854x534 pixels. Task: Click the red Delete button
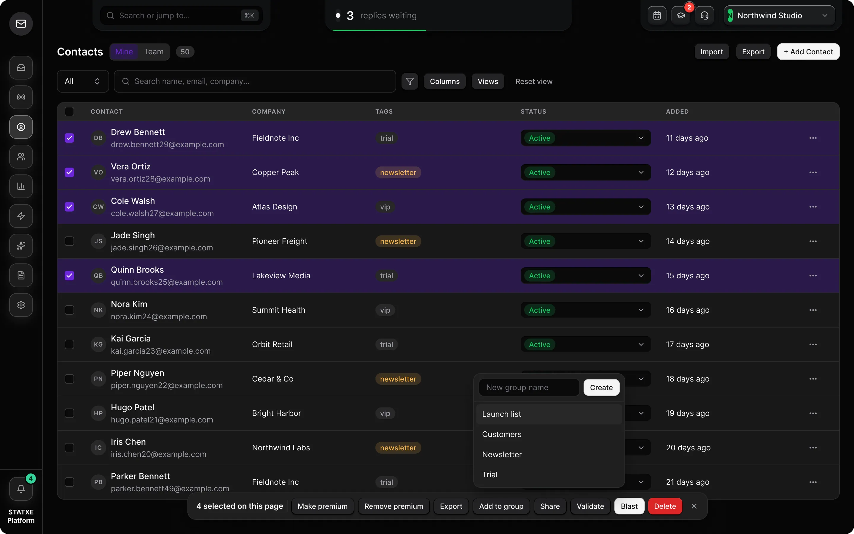coord(665,506)
